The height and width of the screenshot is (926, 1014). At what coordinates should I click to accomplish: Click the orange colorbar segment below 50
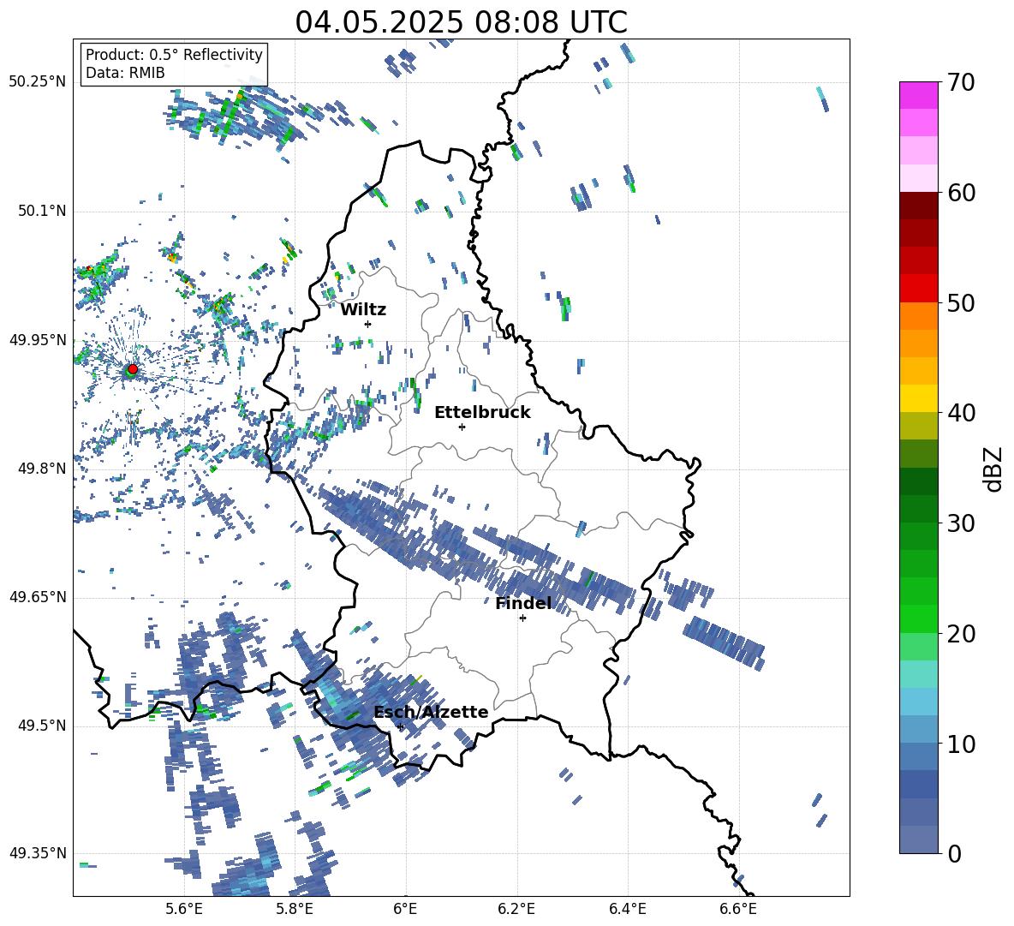coord(919,316)
